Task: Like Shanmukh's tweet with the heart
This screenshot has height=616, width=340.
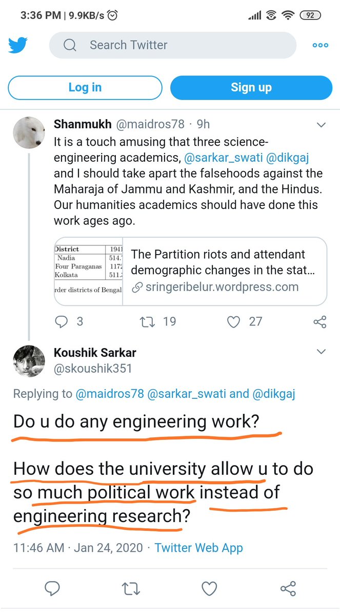Action: point(234,322)
